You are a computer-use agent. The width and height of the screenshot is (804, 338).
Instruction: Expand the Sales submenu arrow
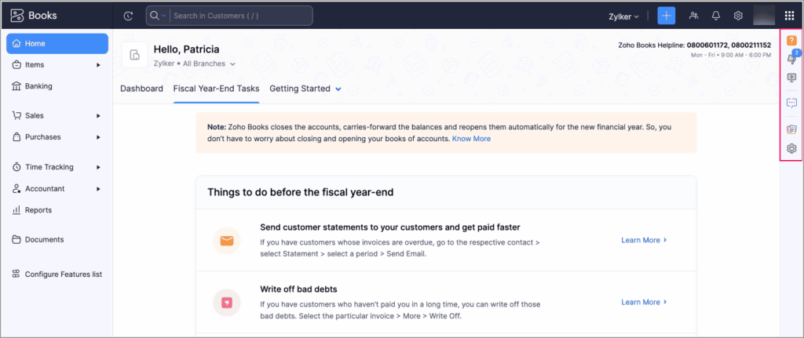(98, 116)
